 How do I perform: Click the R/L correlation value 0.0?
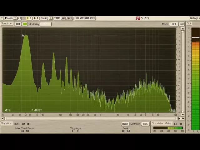coord(181,124)
